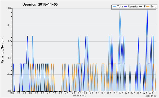Click the 'CC BY-SA 3.0' license text
This screenshot has width=159, height=98.
151,96
